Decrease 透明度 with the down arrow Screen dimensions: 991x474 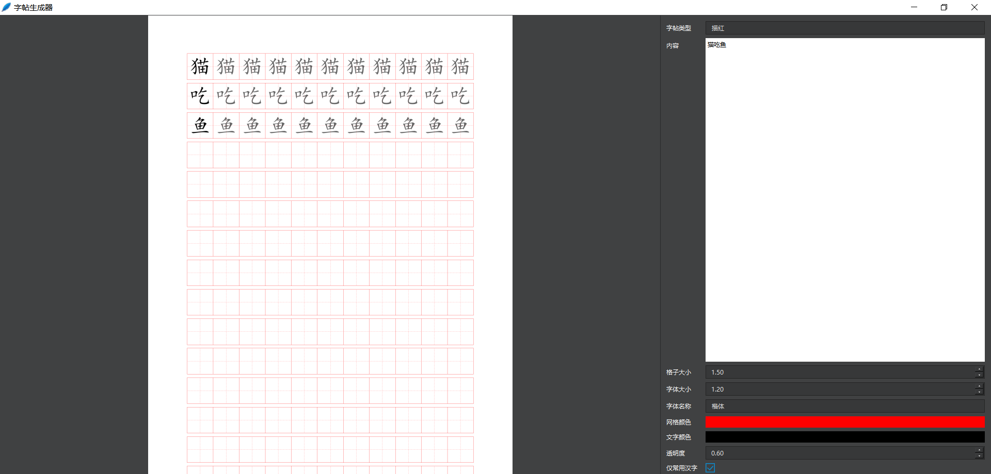[x=979, y=456]
